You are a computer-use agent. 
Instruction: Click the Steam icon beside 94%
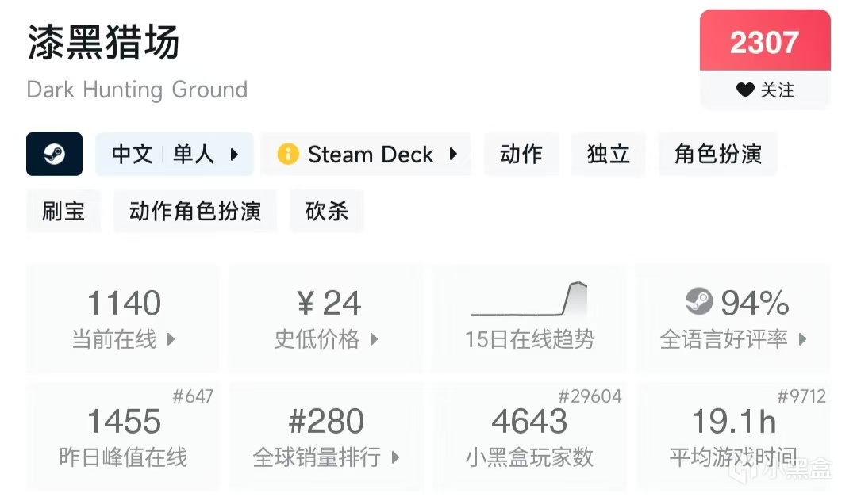coord(699,301)
